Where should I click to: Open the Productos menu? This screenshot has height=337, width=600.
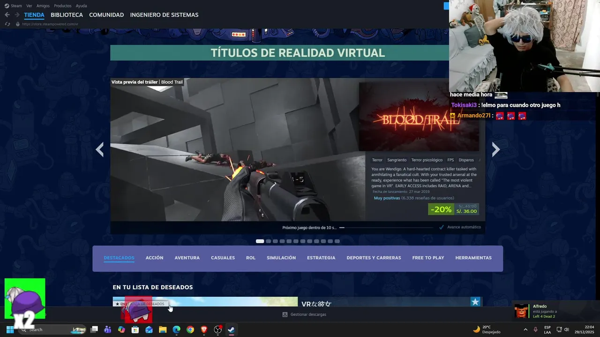[x=63, y=6]
